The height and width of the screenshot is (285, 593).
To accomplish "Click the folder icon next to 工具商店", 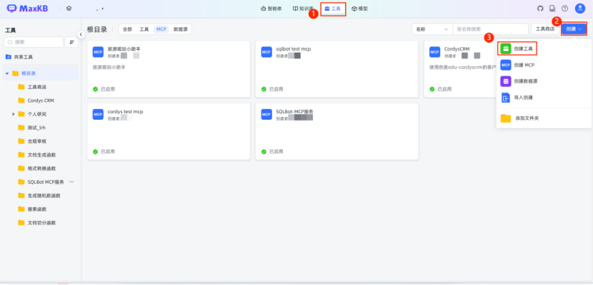I will pos(21,87).
